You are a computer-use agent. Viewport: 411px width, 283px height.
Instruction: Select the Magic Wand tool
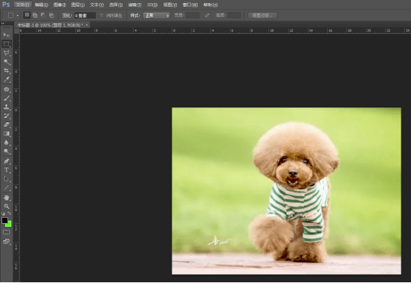pyautogui.click(x=6, y=62)
